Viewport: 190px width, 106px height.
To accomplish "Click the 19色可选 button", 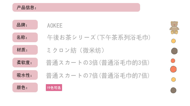I will 54,88.
